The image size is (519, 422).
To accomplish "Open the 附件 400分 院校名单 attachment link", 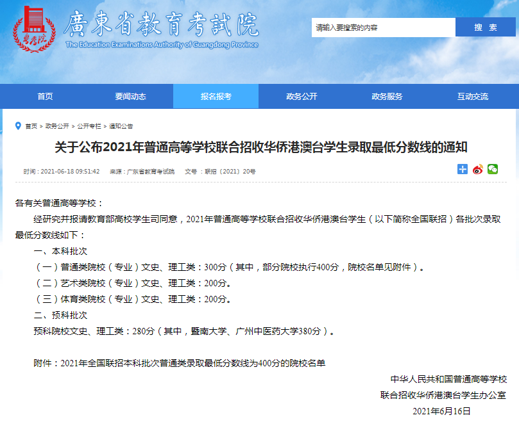I will (192, 363).
